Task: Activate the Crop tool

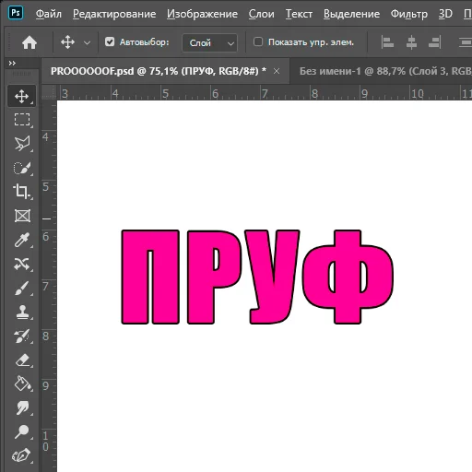Action: click(x=22, y=191)
